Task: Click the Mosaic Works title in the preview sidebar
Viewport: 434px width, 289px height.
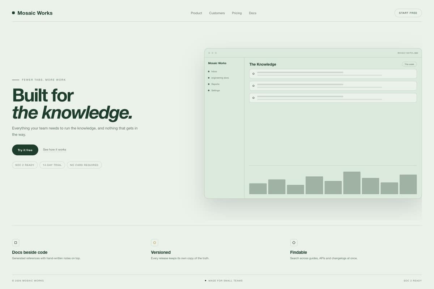Action: tap(217, 63)
